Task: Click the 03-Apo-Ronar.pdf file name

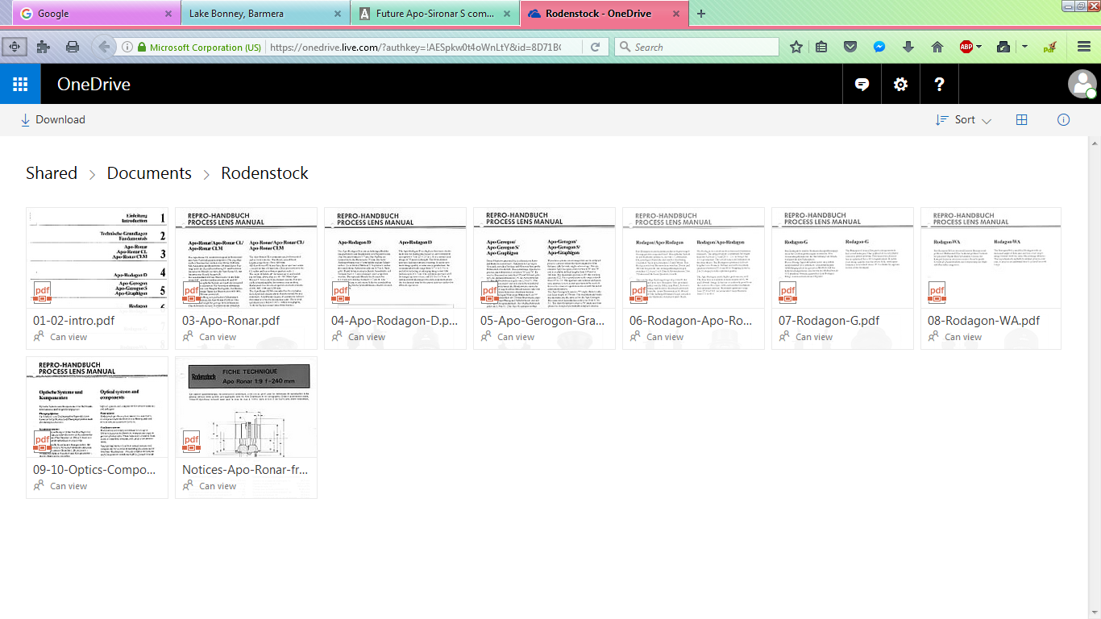Action: tap(231, 321)
